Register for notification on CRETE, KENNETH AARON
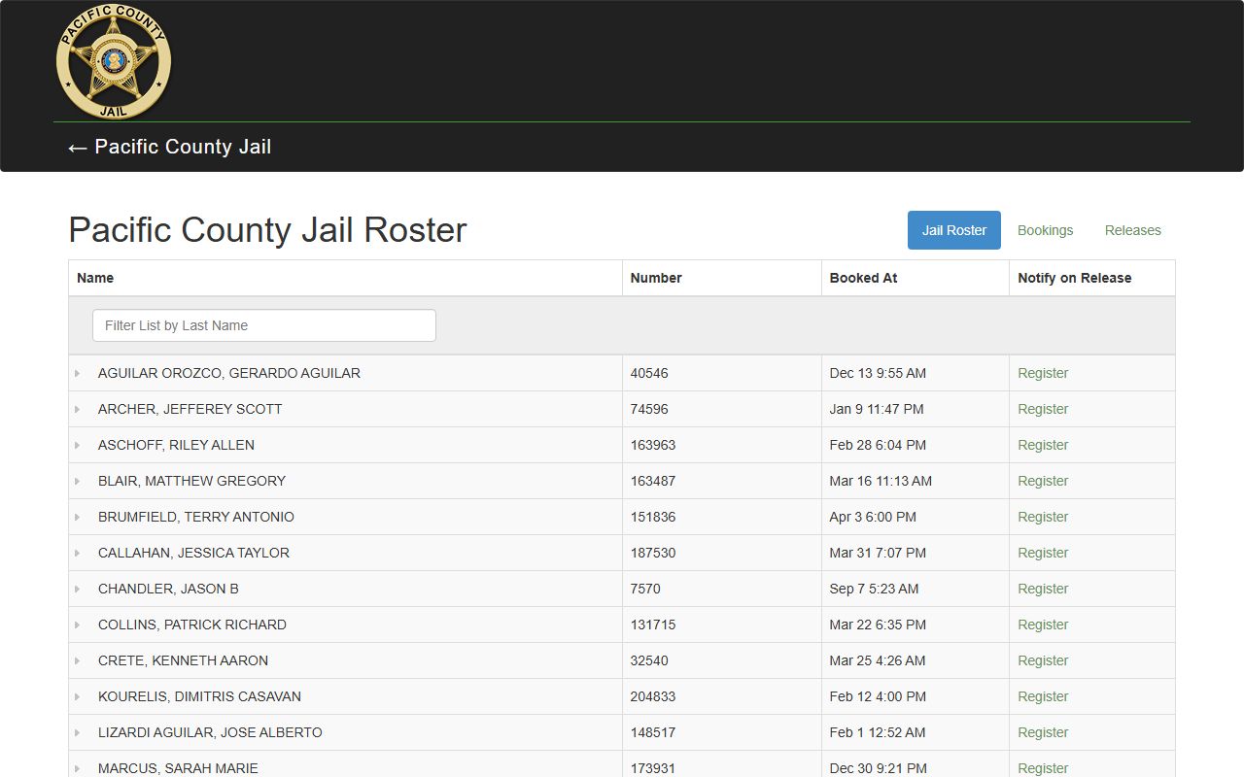This screenshot has height=777, width=1244. [1042, 660]
